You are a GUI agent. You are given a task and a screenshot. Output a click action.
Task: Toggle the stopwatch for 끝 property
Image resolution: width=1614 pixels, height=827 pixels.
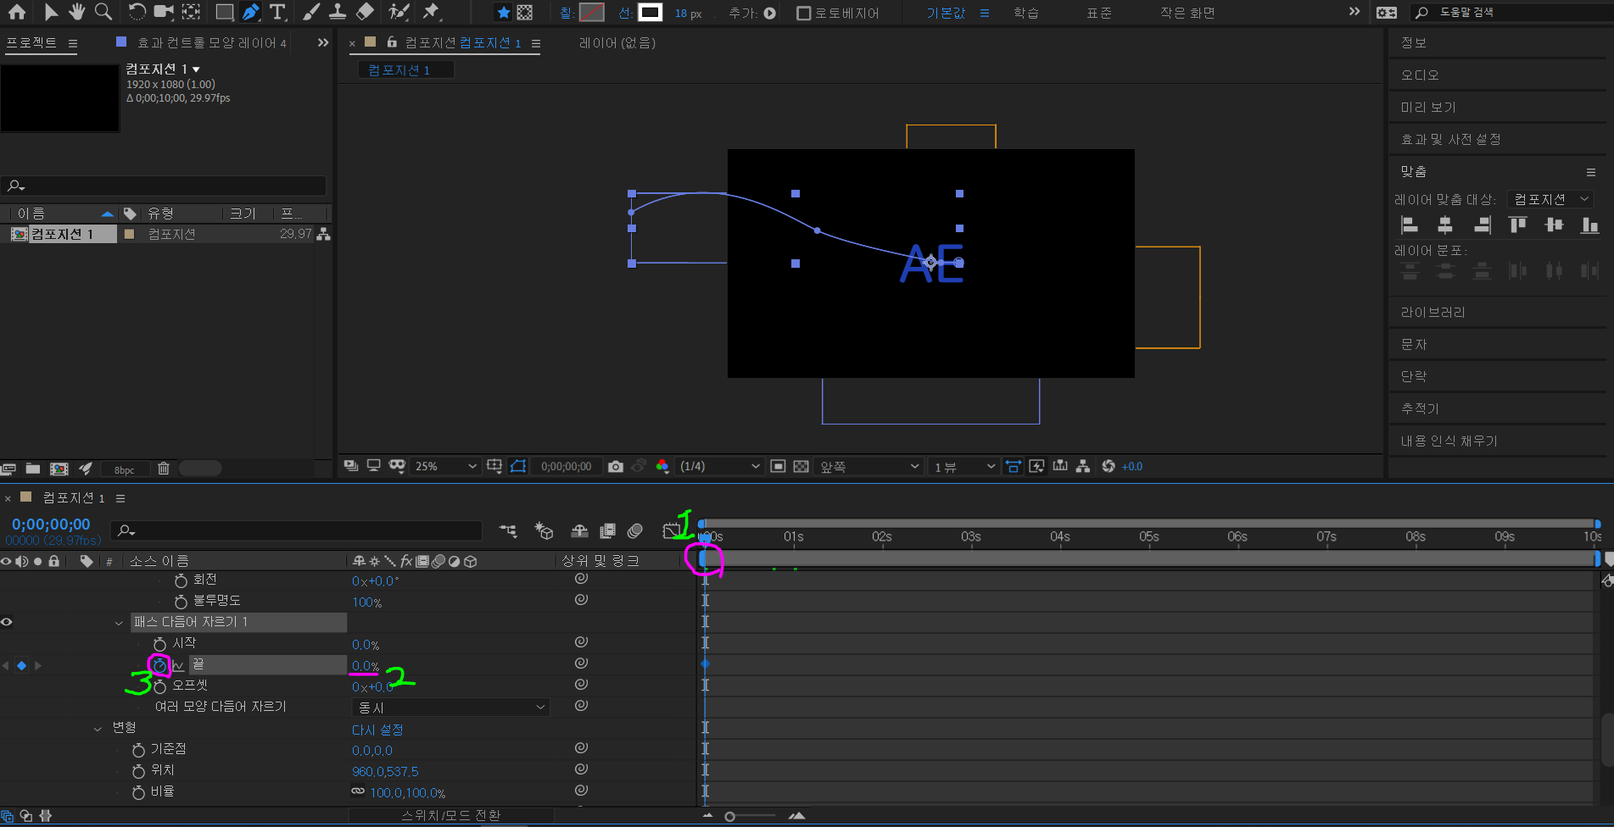(159, 665)
